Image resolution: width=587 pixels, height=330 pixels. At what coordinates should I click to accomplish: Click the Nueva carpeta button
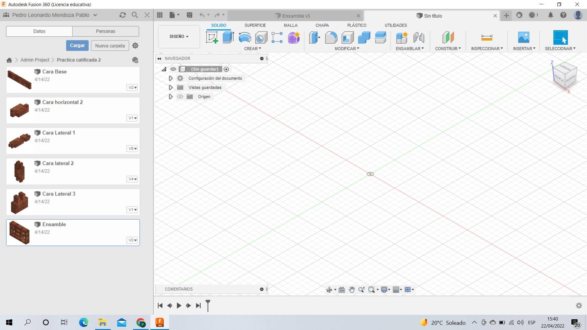click(x=110, y=46)
